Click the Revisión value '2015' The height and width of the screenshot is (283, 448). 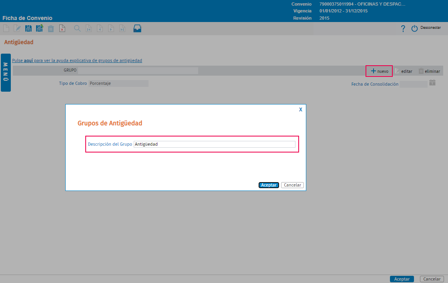click(x=324, y=18)
